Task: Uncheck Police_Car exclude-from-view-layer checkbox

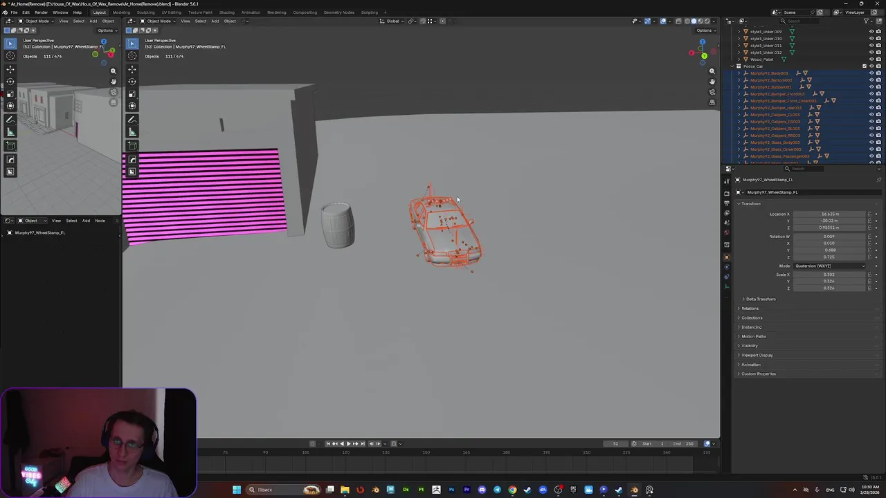Action: (x=865, y=66)
